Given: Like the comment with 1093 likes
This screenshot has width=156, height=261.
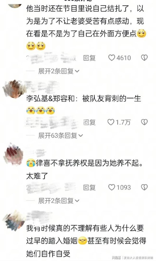Looking at the screenshot, I should 119,187.
